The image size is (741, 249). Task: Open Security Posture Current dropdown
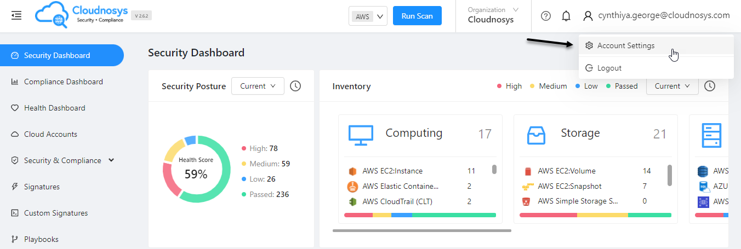tap(258, 86)
